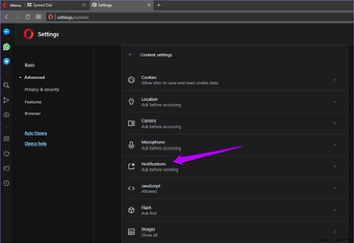Open Facebook Messenger in the sidebar
Screen dimensions: 354x243
[7, 32]
